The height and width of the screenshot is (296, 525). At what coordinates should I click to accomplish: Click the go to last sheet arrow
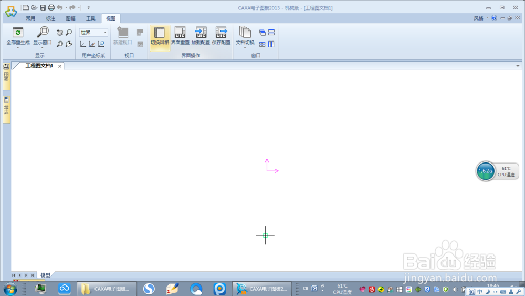(x=33, y=275)
